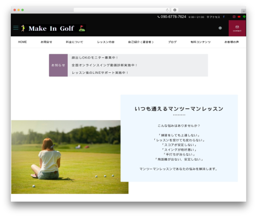Open a new browser tab
This screenshot has height=217, width=257.
244,11
